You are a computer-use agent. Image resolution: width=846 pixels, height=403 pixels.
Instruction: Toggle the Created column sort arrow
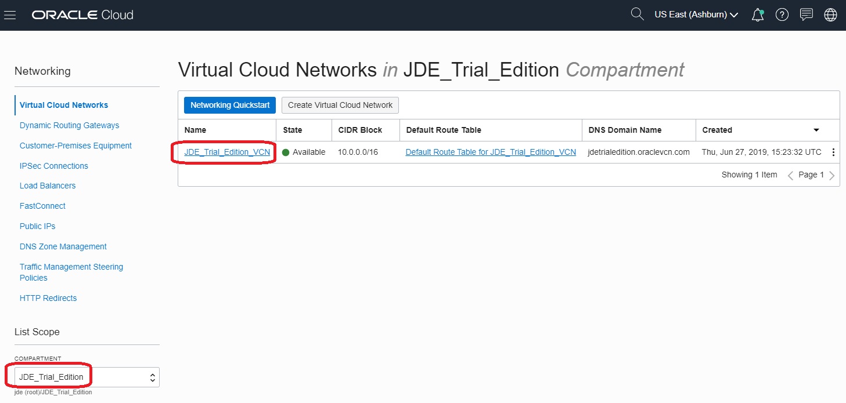[817, 130]
